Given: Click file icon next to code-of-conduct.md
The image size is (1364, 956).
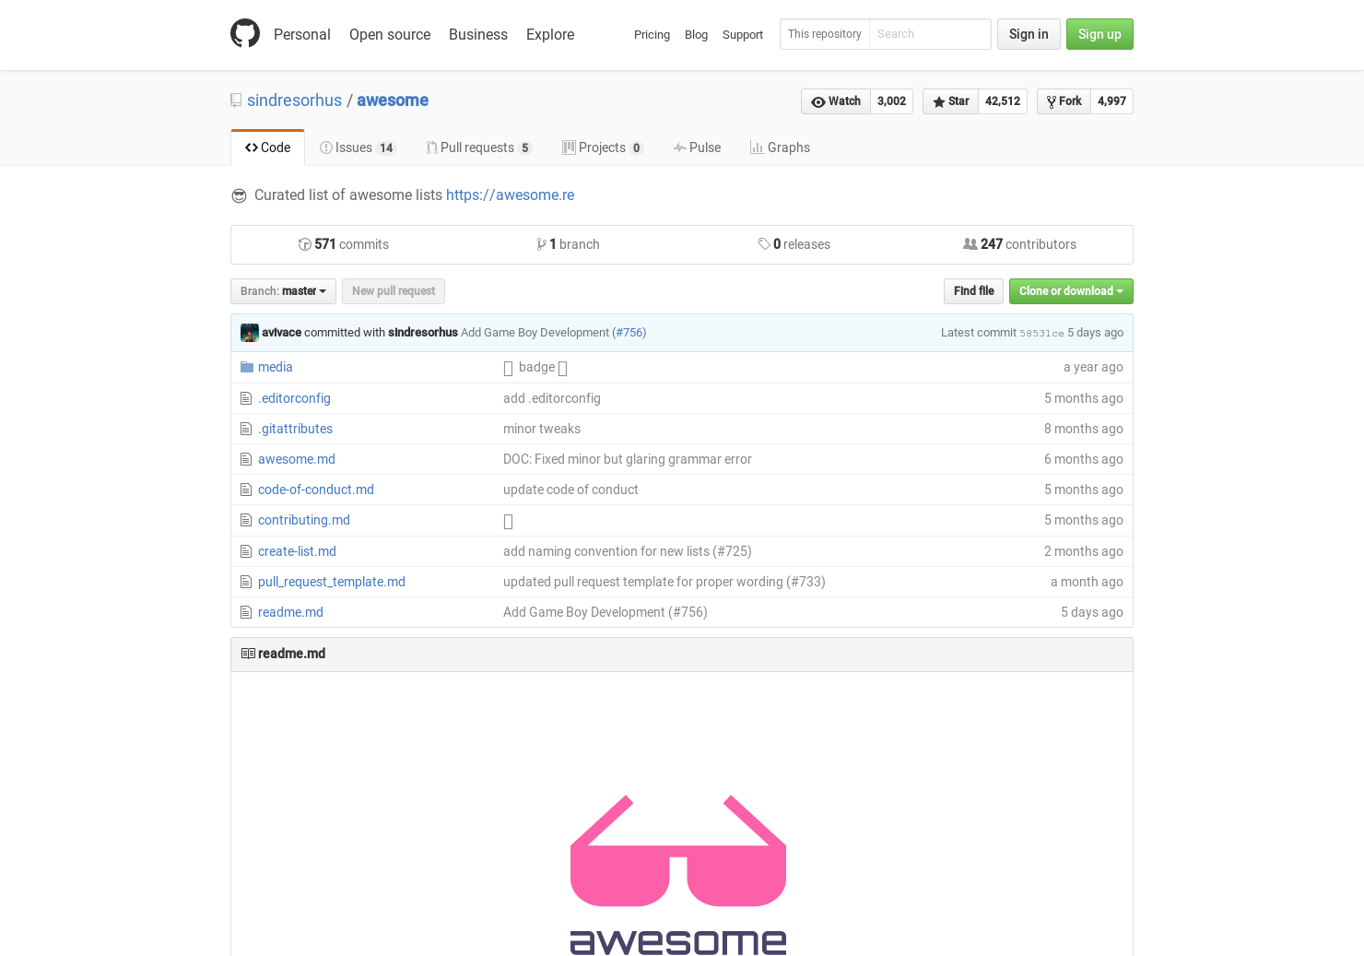Looking at the screenshot, I should [x=246, y=490].
